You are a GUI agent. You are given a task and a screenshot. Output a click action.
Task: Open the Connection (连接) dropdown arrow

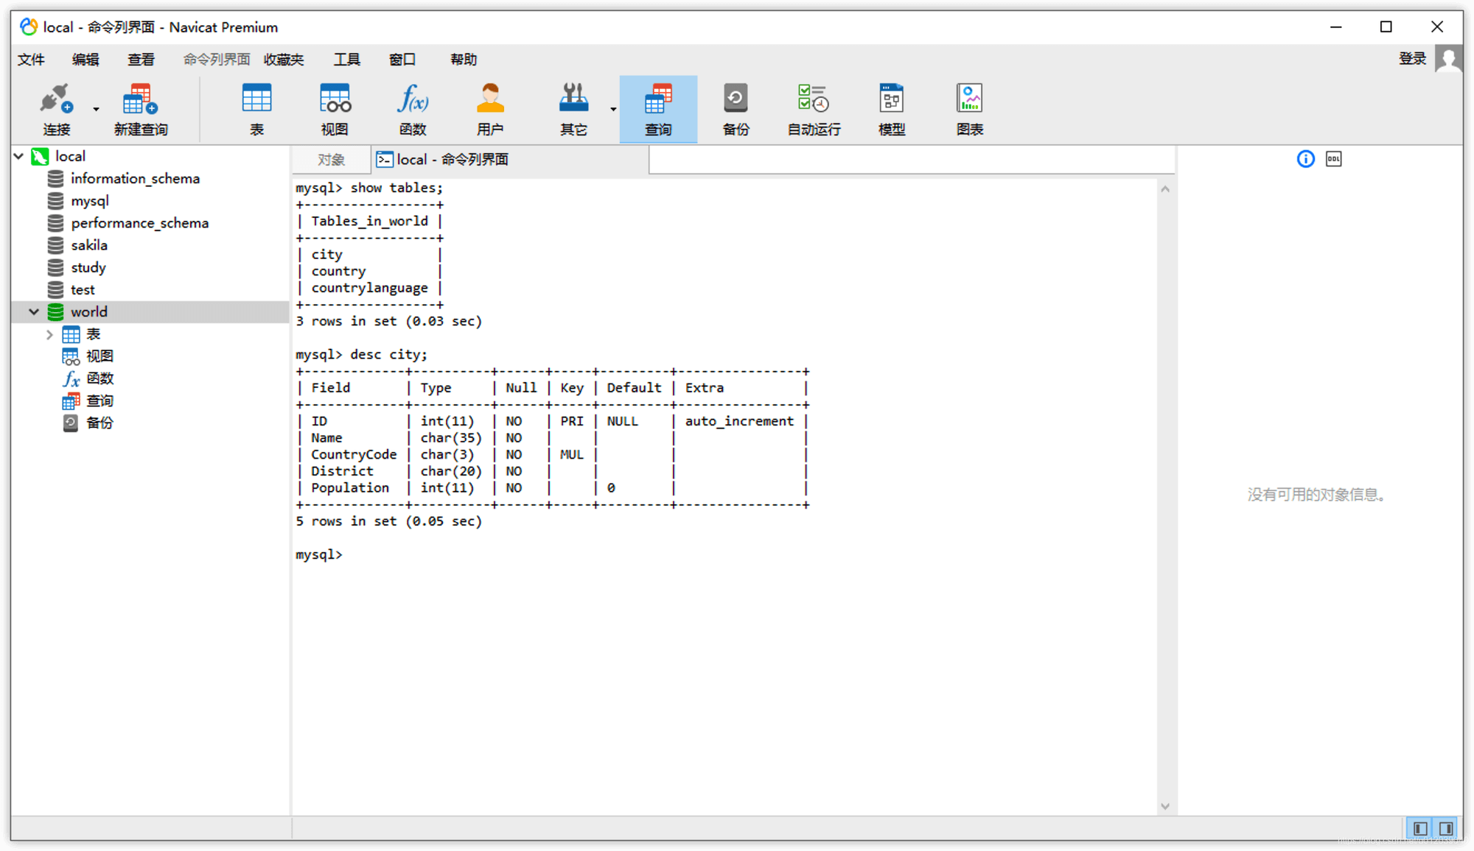click(96, 109)
